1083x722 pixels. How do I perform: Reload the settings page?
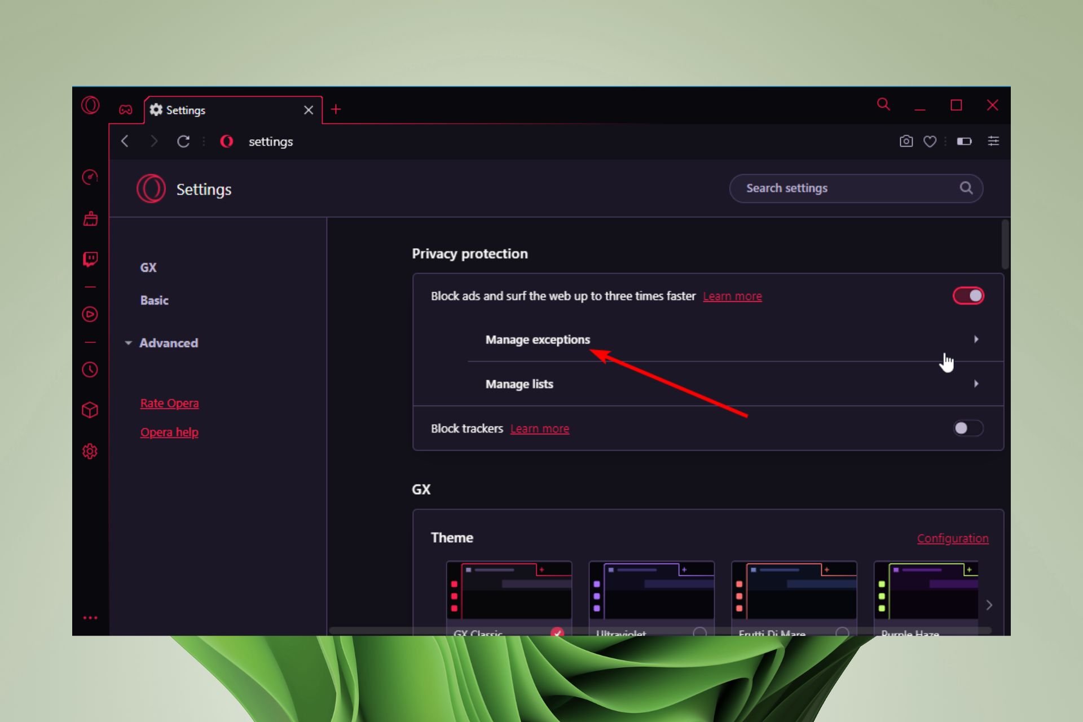pos(183,141)
